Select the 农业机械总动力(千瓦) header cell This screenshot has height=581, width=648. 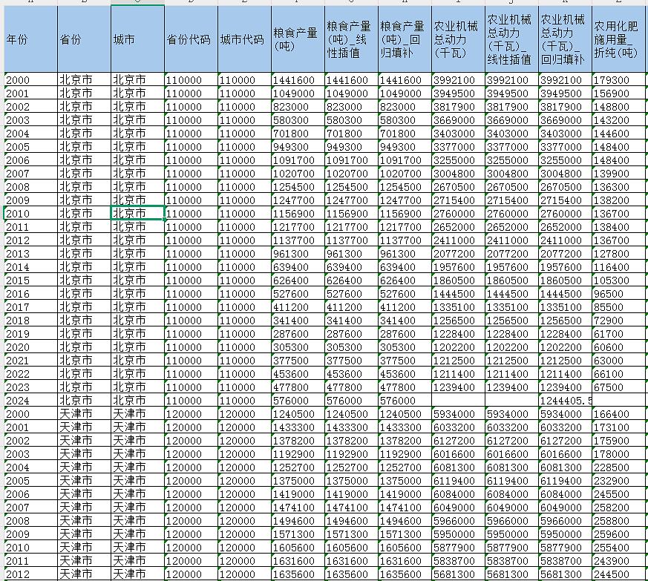(458, 39)
